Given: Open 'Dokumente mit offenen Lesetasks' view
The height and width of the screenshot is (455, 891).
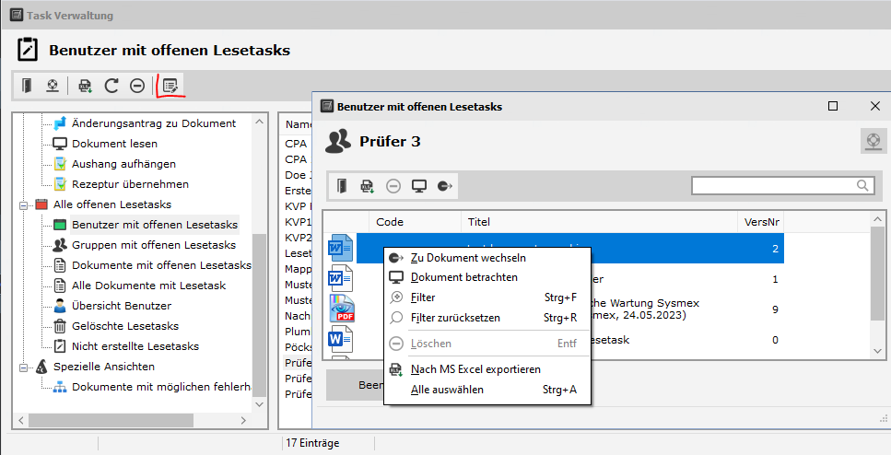Looking at the screenshot, I should pos(160,265).
